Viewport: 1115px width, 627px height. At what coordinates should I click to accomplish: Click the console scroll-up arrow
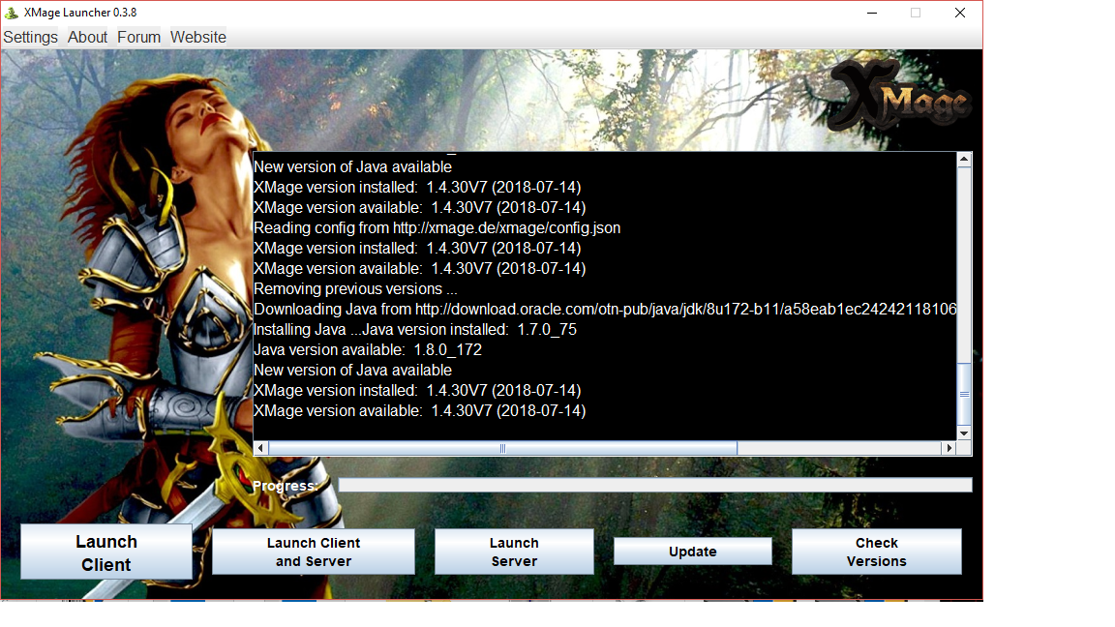[964, 160]
